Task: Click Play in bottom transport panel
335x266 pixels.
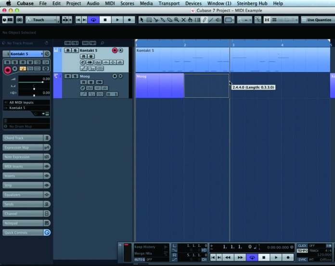Action: point(276,257)
